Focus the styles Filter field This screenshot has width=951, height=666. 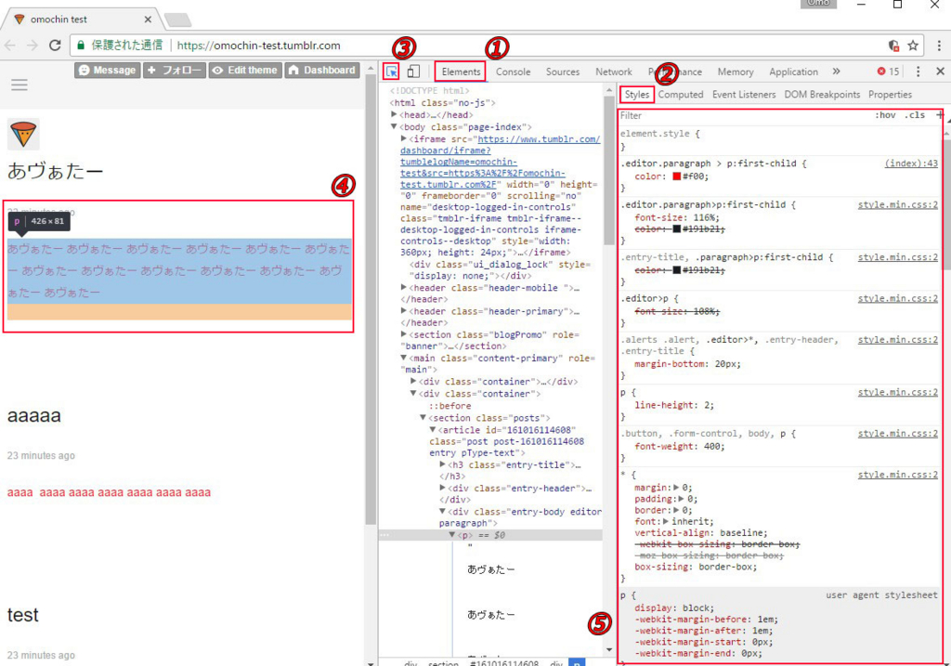743,115
